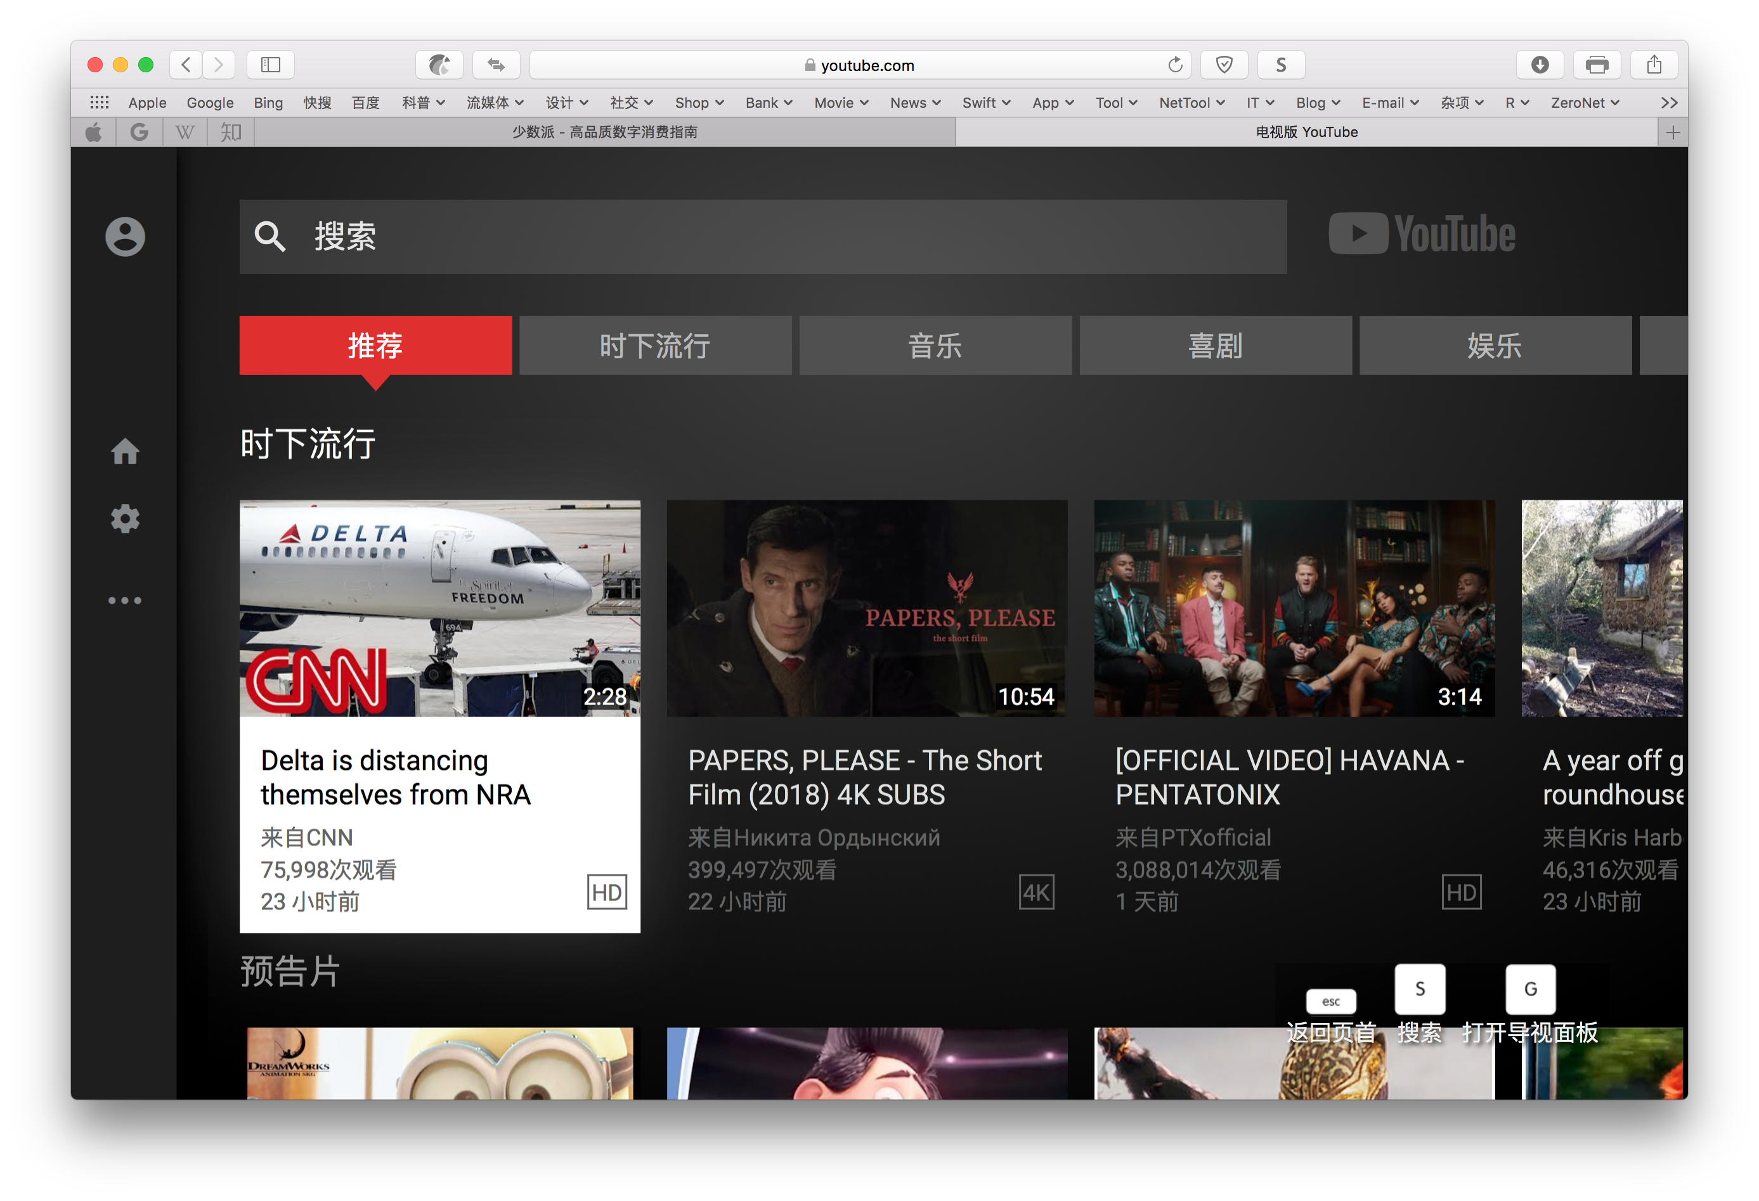
Task: Open the Delta CNN video thumbnail
Action: coord(440,607)
